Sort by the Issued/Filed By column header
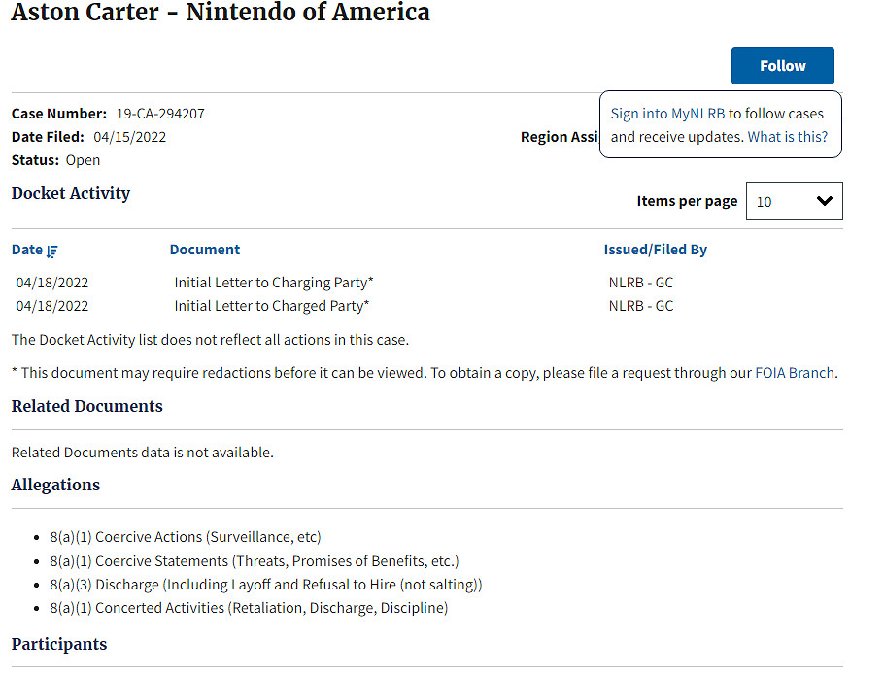 click(x=655, y=250)
